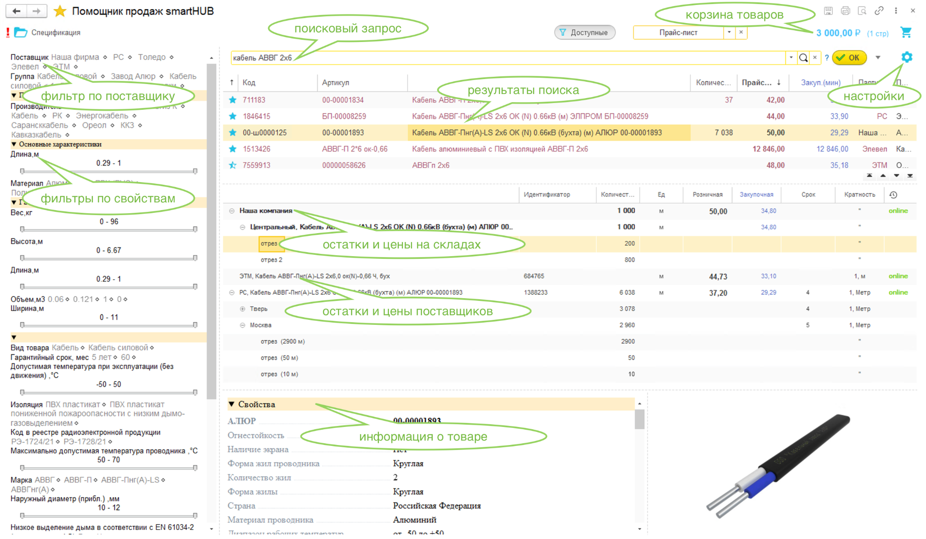
Task: Click the copy link icon
Action: 879,11
